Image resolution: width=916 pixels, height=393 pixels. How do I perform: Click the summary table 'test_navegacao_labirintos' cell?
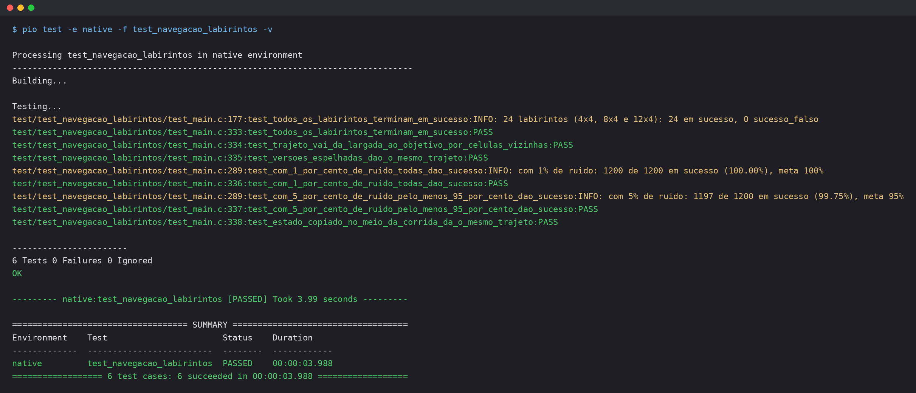pos(150,364)
